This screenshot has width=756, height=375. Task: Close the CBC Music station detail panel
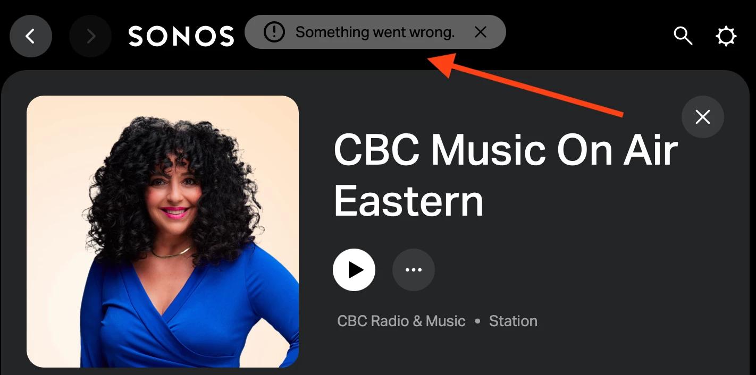point(703,117)
